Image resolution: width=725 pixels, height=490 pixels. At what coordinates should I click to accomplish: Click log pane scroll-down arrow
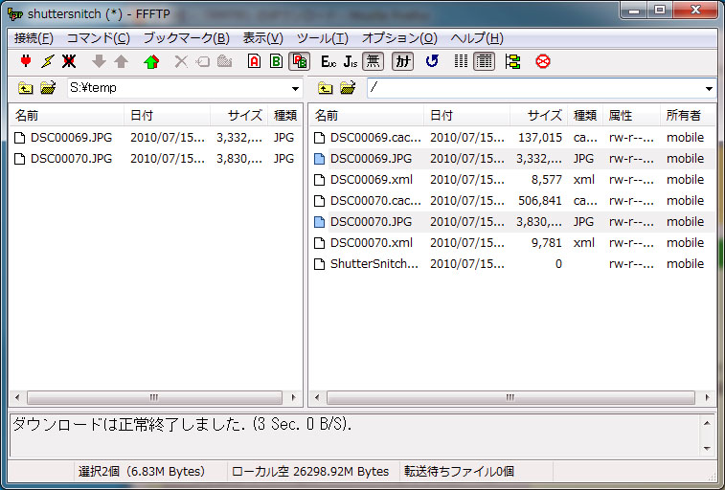click(x=707, y=449)
